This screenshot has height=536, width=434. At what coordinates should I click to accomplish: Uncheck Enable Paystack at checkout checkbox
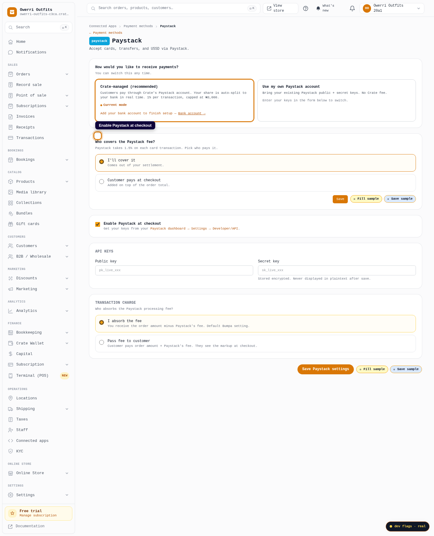click(98, 224)
